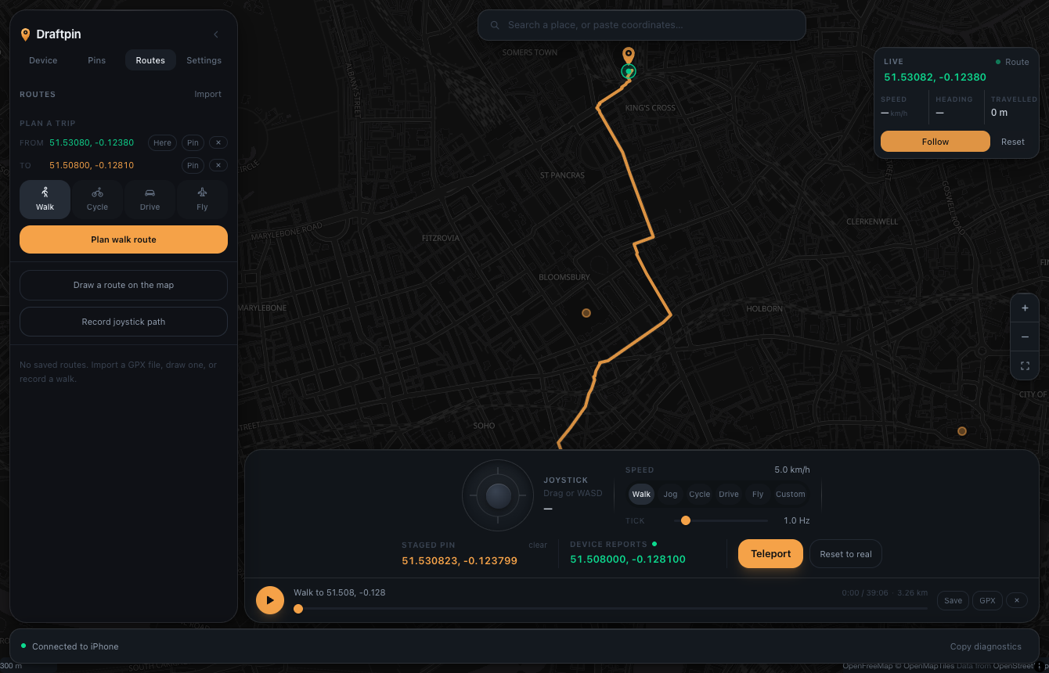Clear the staged pin
Viewport: 1049px width, 673px height.
coord(538,545)
